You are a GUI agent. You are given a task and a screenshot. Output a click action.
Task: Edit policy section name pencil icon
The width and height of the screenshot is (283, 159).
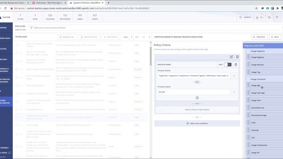pyautogui.click(x=231, y=57)
